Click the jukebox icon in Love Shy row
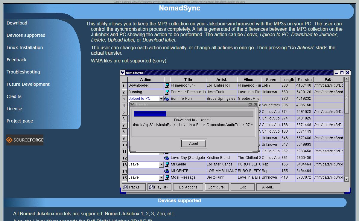This screenshot has height=221, width=359. [167, 158]
